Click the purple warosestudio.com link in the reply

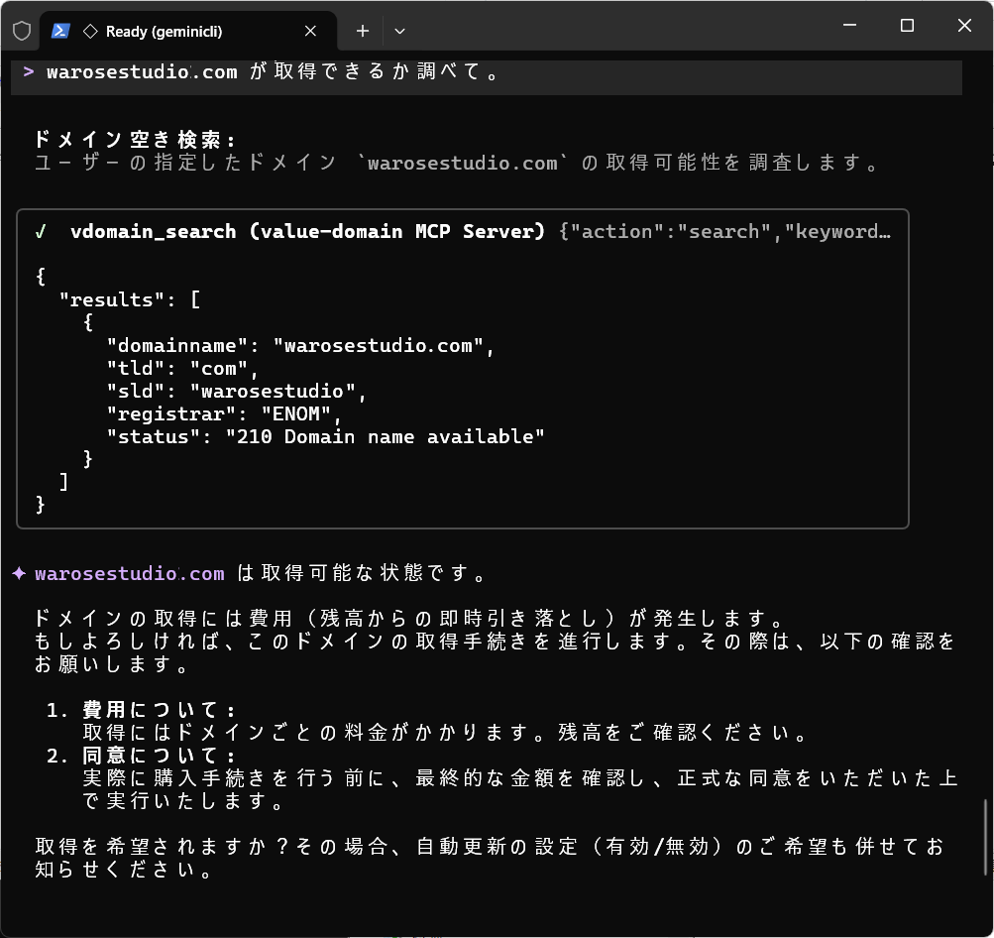coord(130,574)
